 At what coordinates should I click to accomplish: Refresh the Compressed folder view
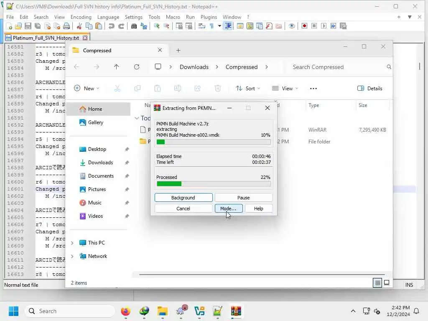click(x=137, y=67)
